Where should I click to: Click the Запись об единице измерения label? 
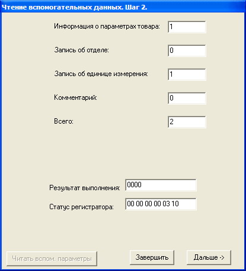101,74
